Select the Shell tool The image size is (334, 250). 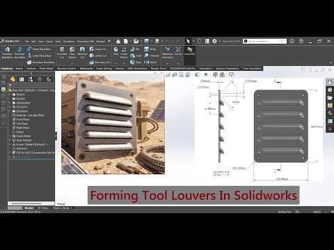(136, 62)
